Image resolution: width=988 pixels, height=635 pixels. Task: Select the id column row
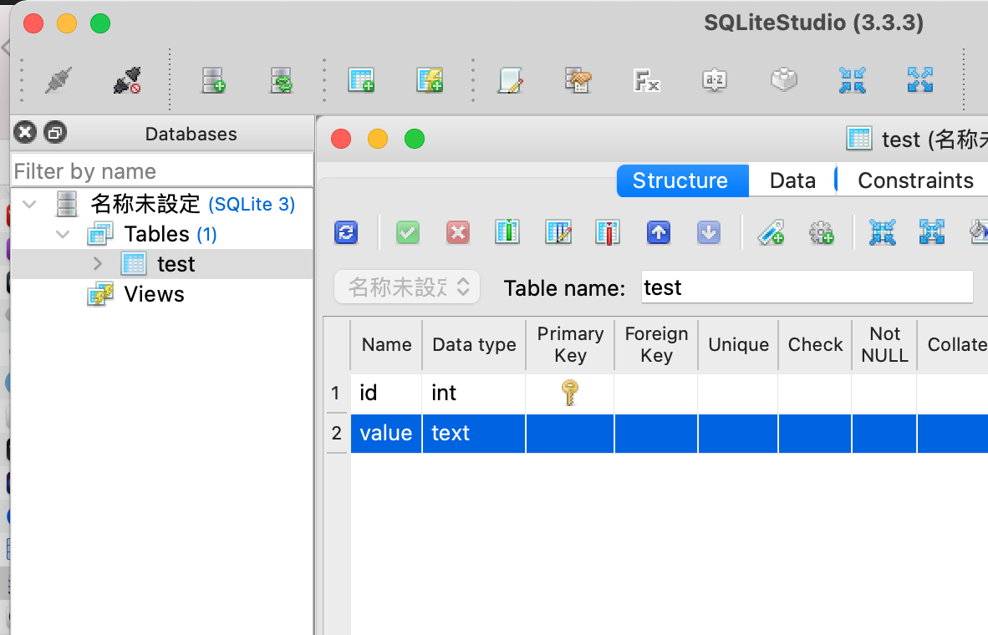pos(385,393)
